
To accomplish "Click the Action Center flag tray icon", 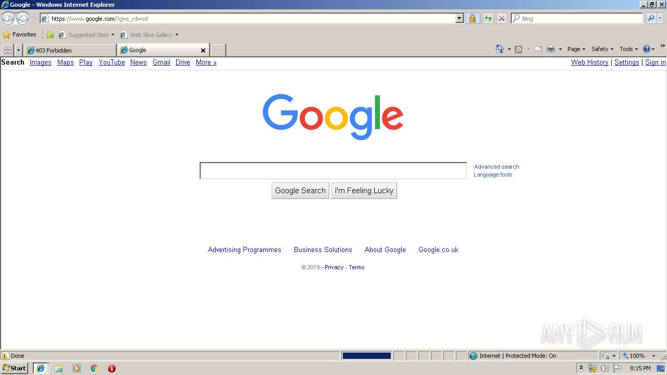I will (x=617, y=368).
